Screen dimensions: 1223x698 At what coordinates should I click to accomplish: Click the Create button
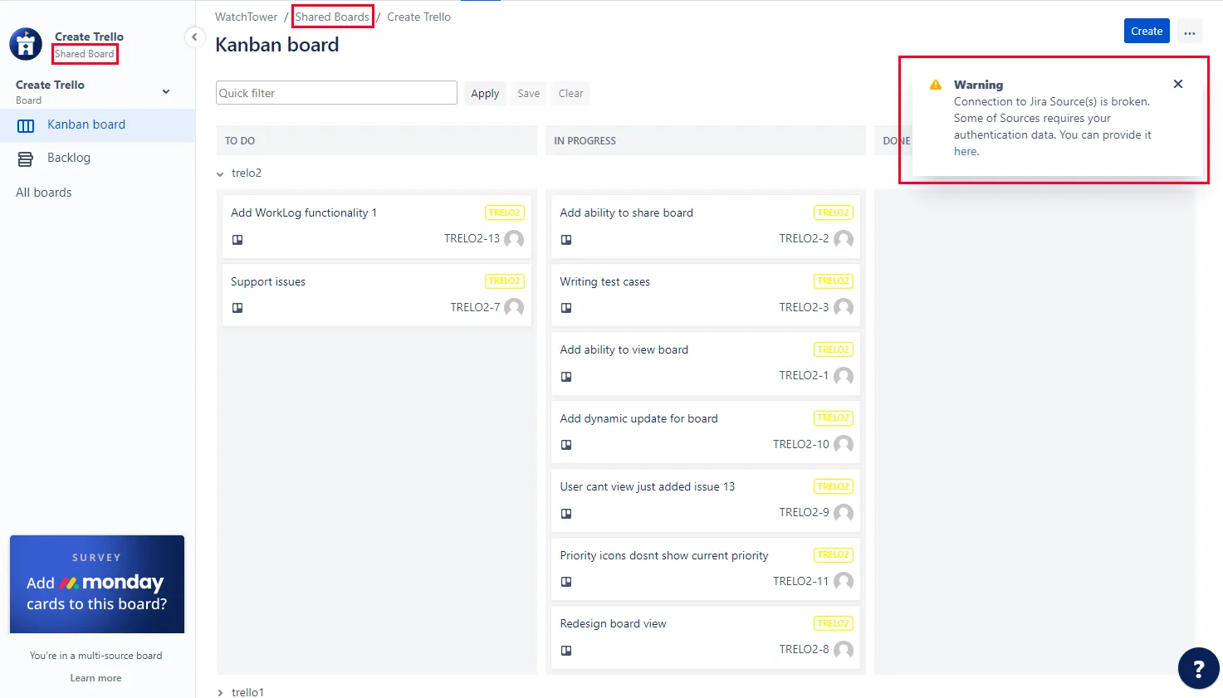(x=1147, y=32)
